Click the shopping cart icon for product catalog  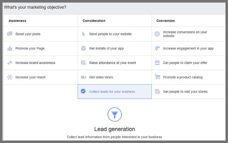click(x=157, y=77)
